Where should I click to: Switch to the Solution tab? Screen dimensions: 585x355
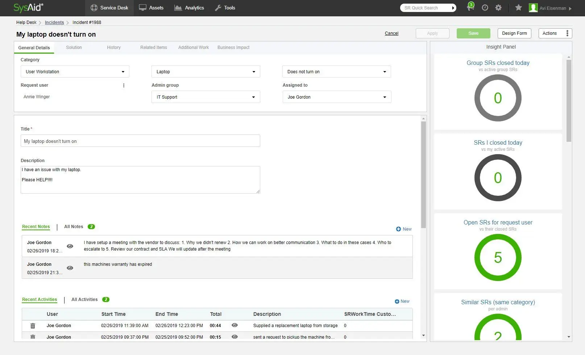tap(74, 47)
